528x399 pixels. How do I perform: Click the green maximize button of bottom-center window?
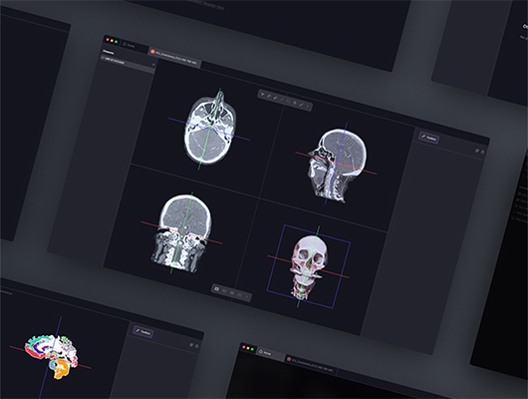click(253, 349)
